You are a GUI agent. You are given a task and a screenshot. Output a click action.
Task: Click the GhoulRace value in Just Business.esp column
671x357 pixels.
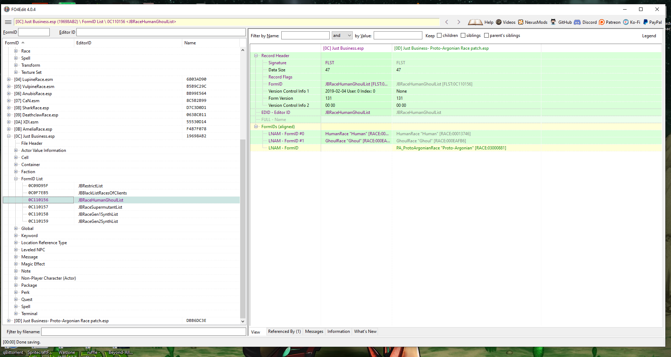click(x=357, y=141)
